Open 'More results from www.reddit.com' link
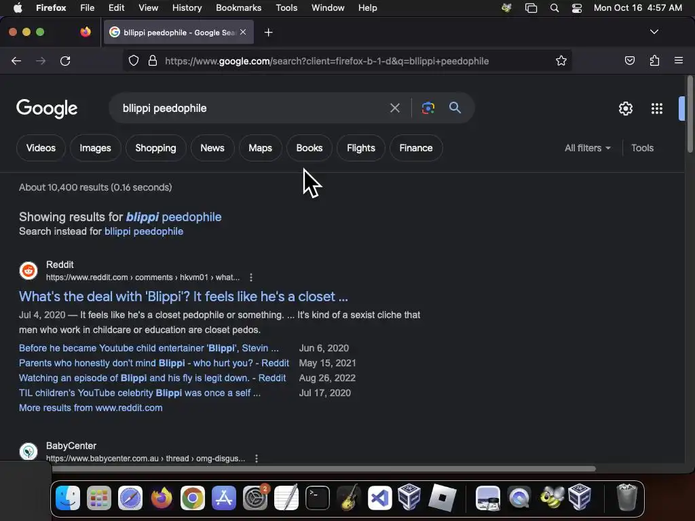The height and width of the screenshot is (521, 695). click(x=91, y=408)
